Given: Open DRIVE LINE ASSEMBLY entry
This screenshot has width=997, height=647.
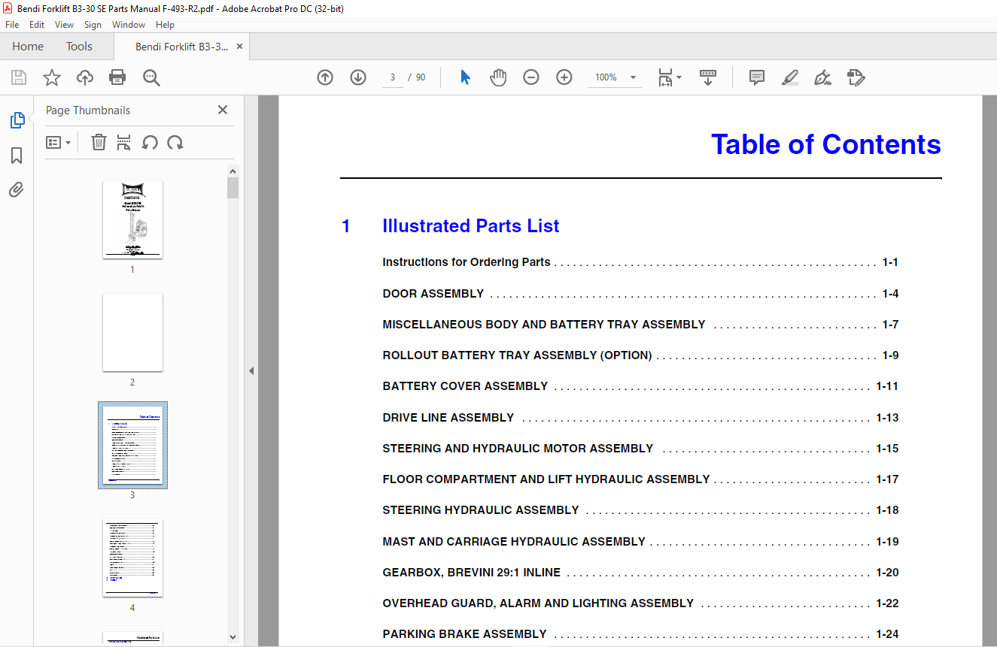Looking at the screenshot, I should click(640, 418).
